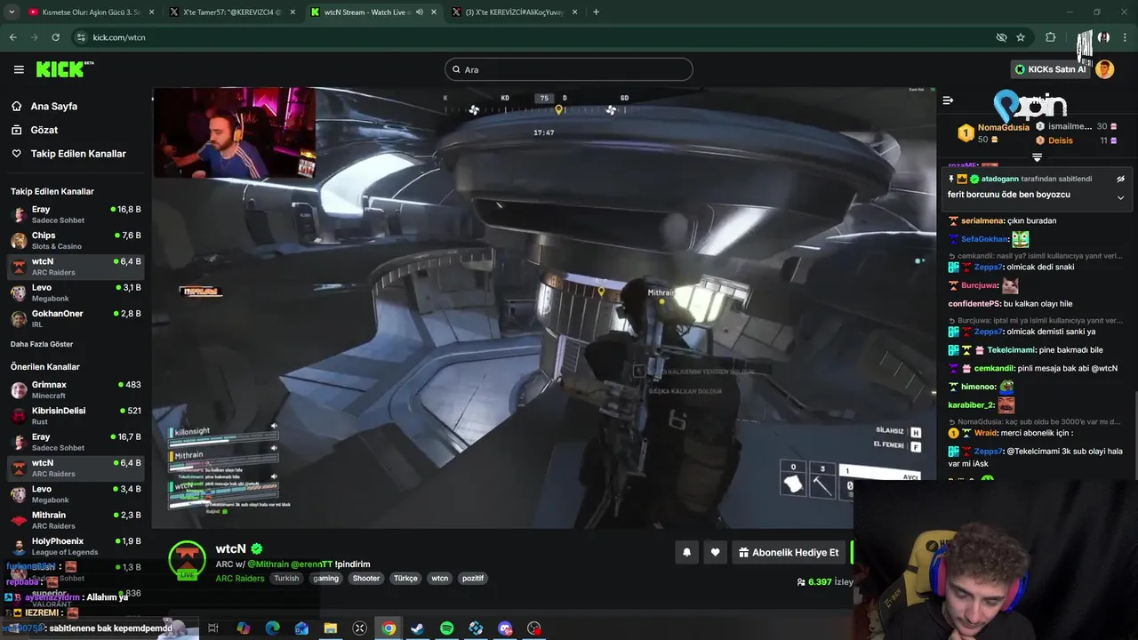Click the crossed-eye icon in address bar
The height and width of the screenshot is (640, 1138).
(x=1001, y=37)
